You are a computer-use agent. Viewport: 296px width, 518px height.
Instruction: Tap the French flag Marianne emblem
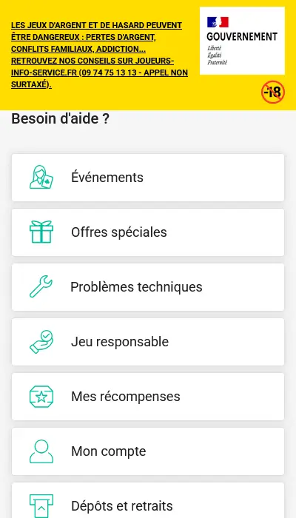point(218,22)
